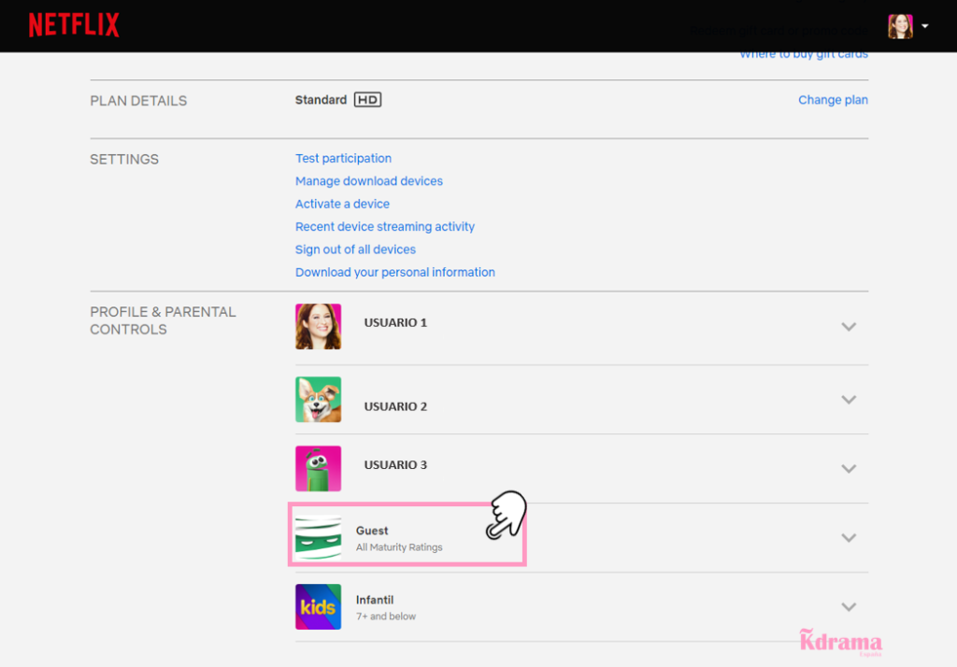
Task: Expand the USUARIO 1 profile chevron
Action: pyautogui.click(x=849, y=326)
